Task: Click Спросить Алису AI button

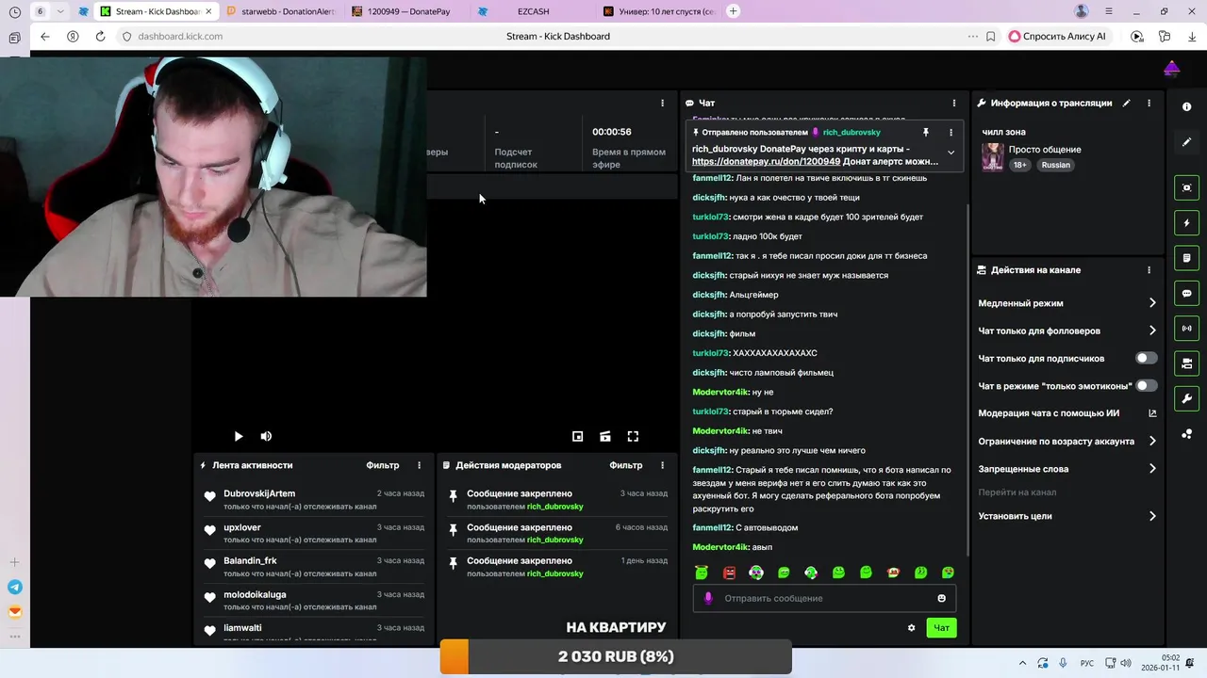Action: click(1057, 36)
